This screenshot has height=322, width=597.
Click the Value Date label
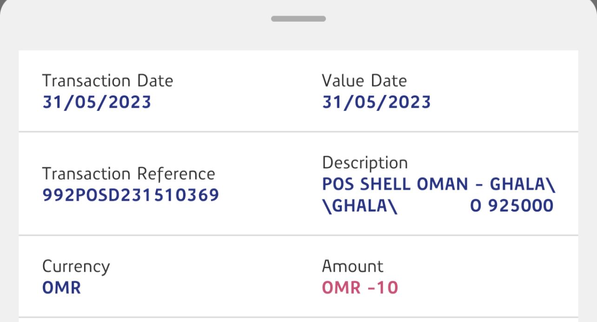[x=364, y=81]
